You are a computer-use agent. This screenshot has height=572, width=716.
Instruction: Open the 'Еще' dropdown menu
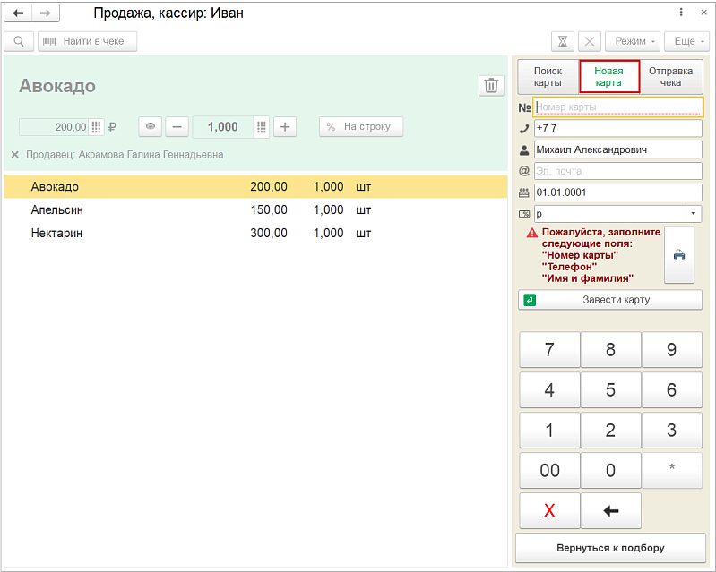[688, 41]
